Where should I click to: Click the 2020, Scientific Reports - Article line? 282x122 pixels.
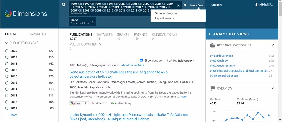[90, 87]
